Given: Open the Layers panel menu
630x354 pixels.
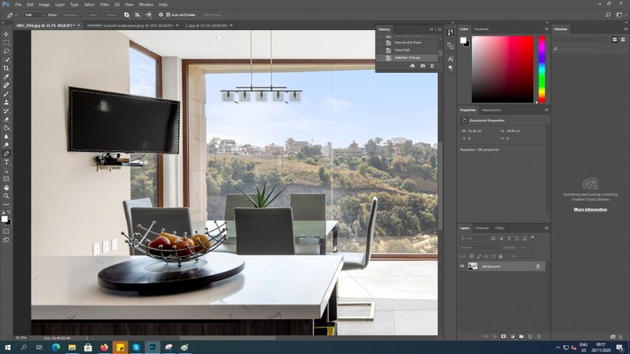Looking at the screenshot, I should (x=547, y=228).
